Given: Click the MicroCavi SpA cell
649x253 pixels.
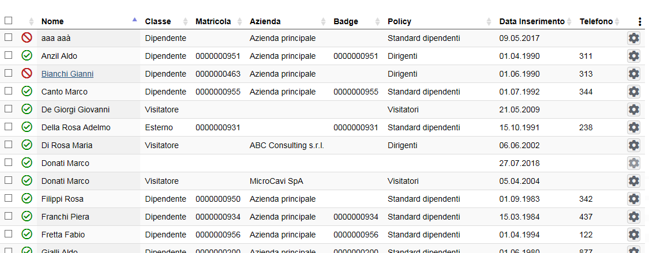Looking at the screenshot, I should pyautogui.click(x=276, y=181).
